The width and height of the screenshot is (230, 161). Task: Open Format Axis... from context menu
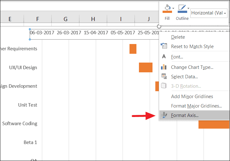pos(194,115)
